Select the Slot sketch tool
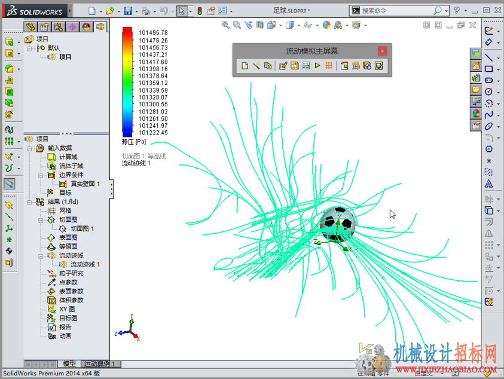504x379 pixels. coord(488,80)
